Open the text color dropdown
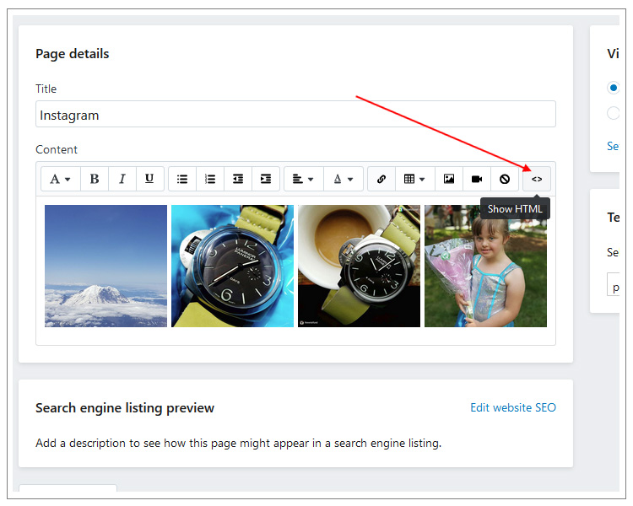633x506 pixels. click(344, 179)
